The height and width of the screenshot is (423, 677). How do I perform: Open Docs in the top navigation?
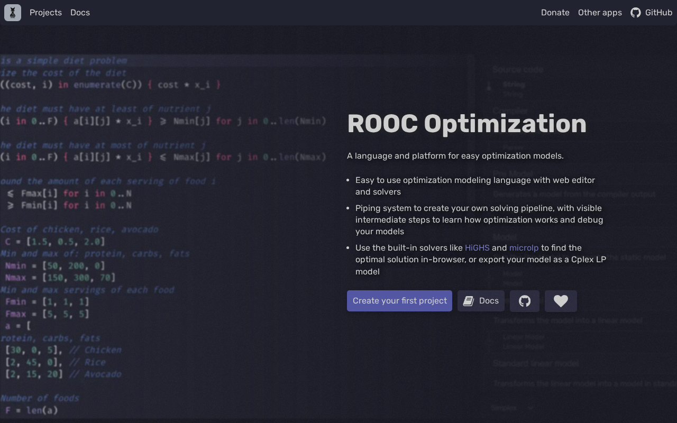(x=80, y=13)
